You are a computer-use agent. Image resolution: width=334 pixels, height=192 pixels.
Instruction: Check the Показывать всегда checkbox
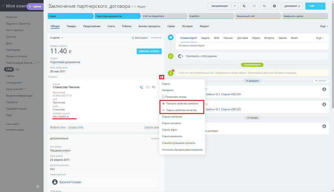pyautogui.click(x=163, y=97)
